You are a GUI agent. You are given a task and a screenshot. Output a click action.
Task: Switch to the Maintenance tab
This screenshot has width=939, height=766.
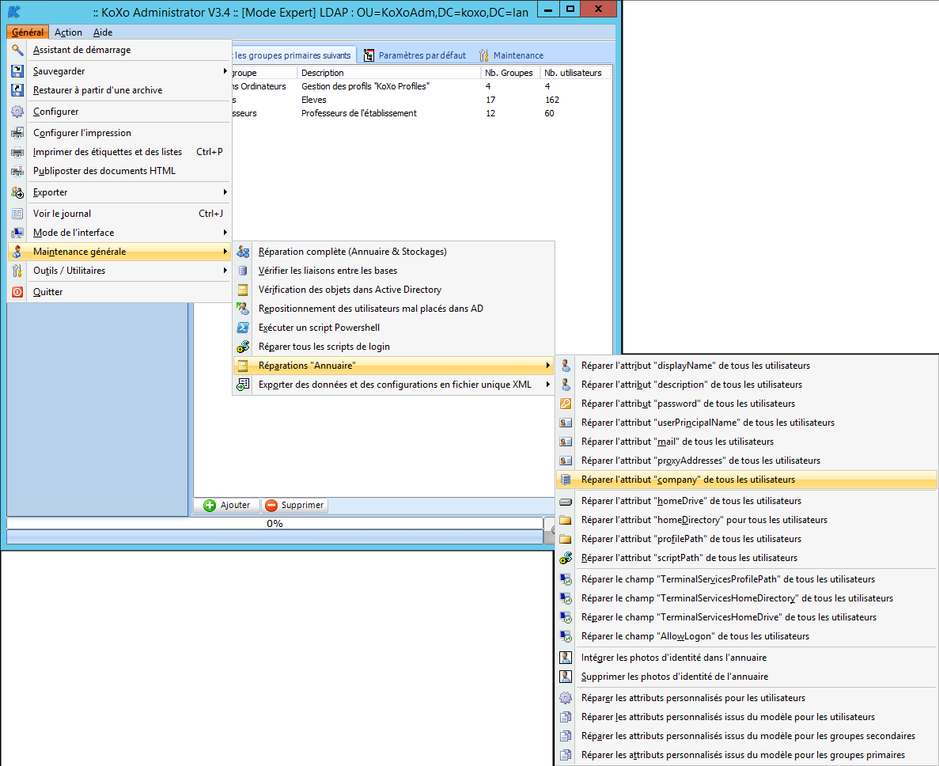(x=511, y=55)
